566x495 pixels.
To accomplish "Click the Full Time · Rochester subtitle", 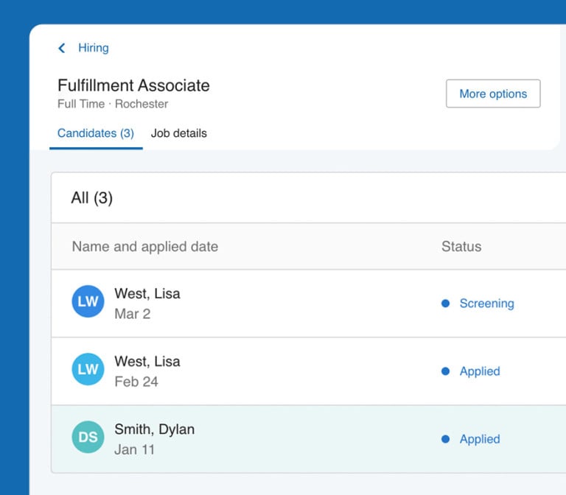I will [113, 104].
